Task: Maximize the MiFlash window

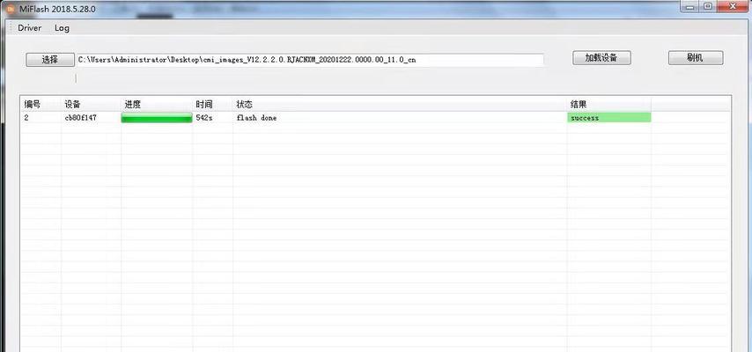Action: 707,5
